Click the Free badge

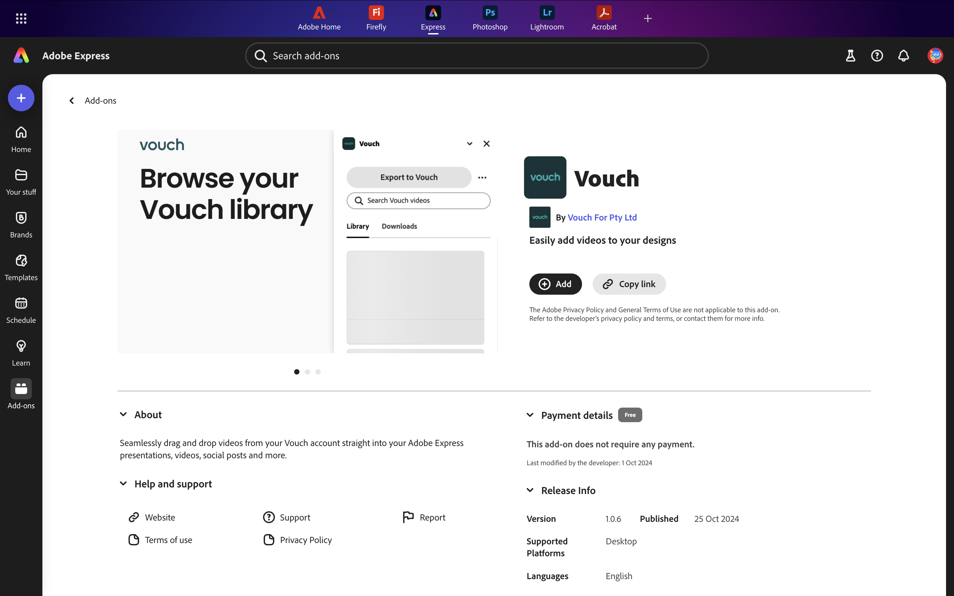630,415
